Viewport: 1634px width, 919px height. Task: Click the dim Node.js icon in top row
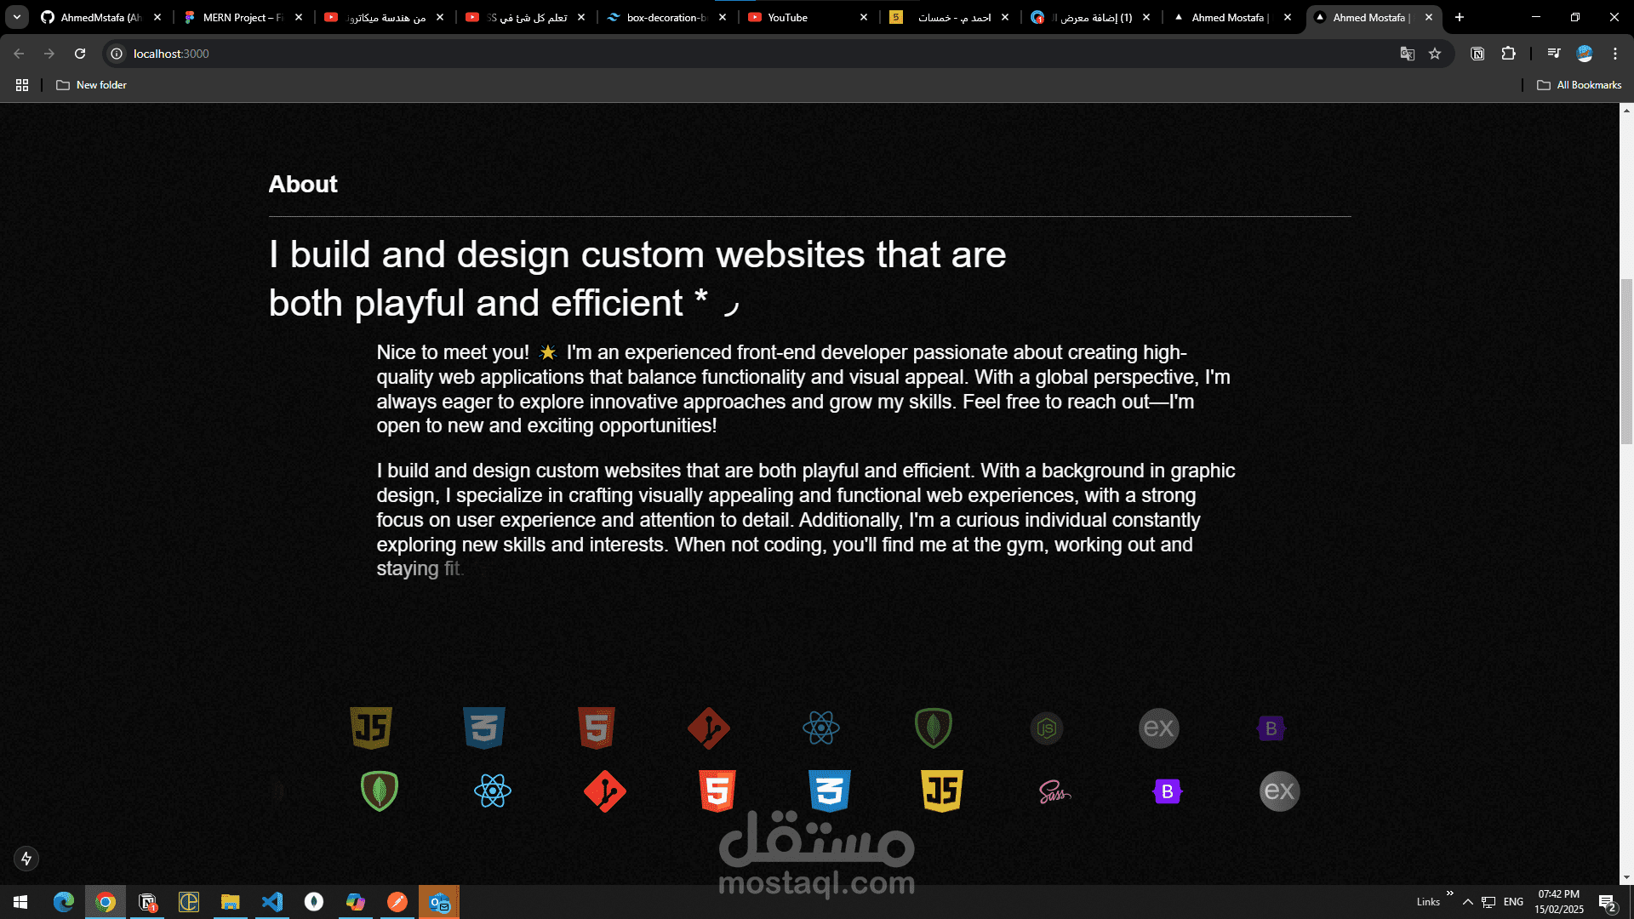1046,728
